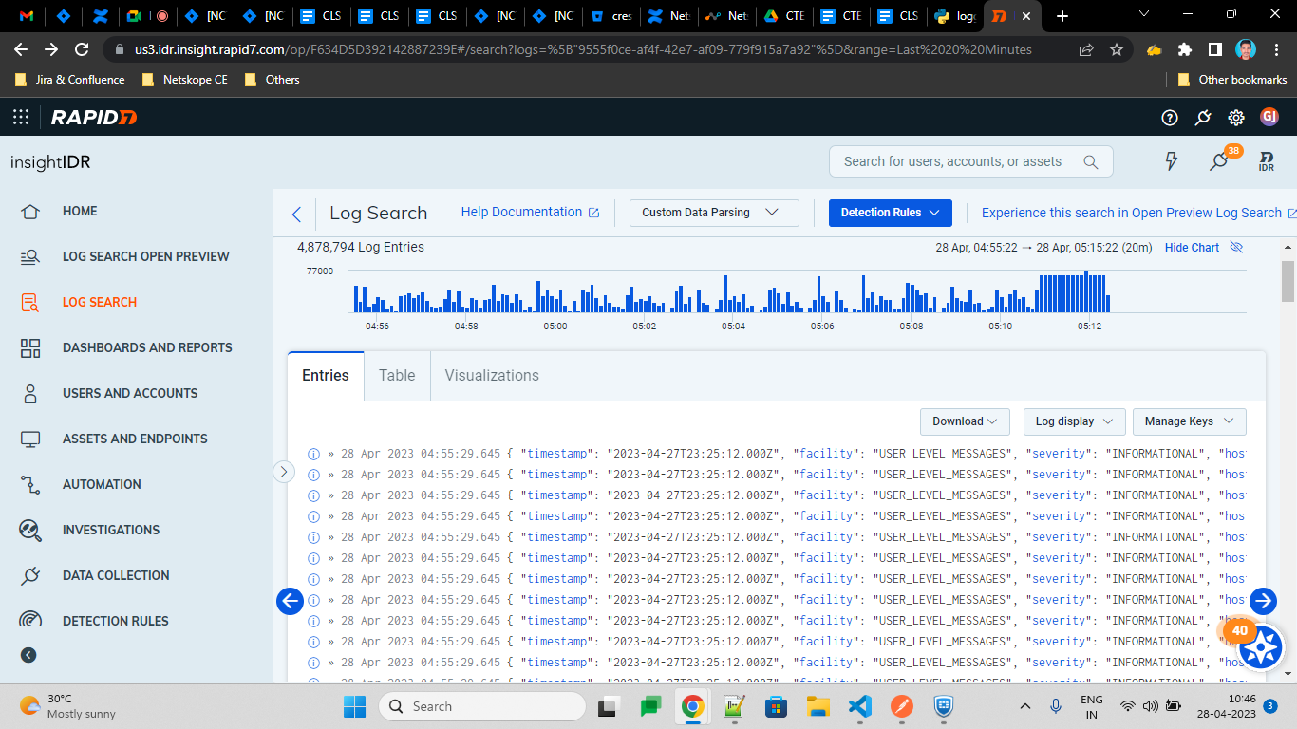1297x729 pixels.
Task: Open the Manage Keys dropdown
Action: [1189, 421]
